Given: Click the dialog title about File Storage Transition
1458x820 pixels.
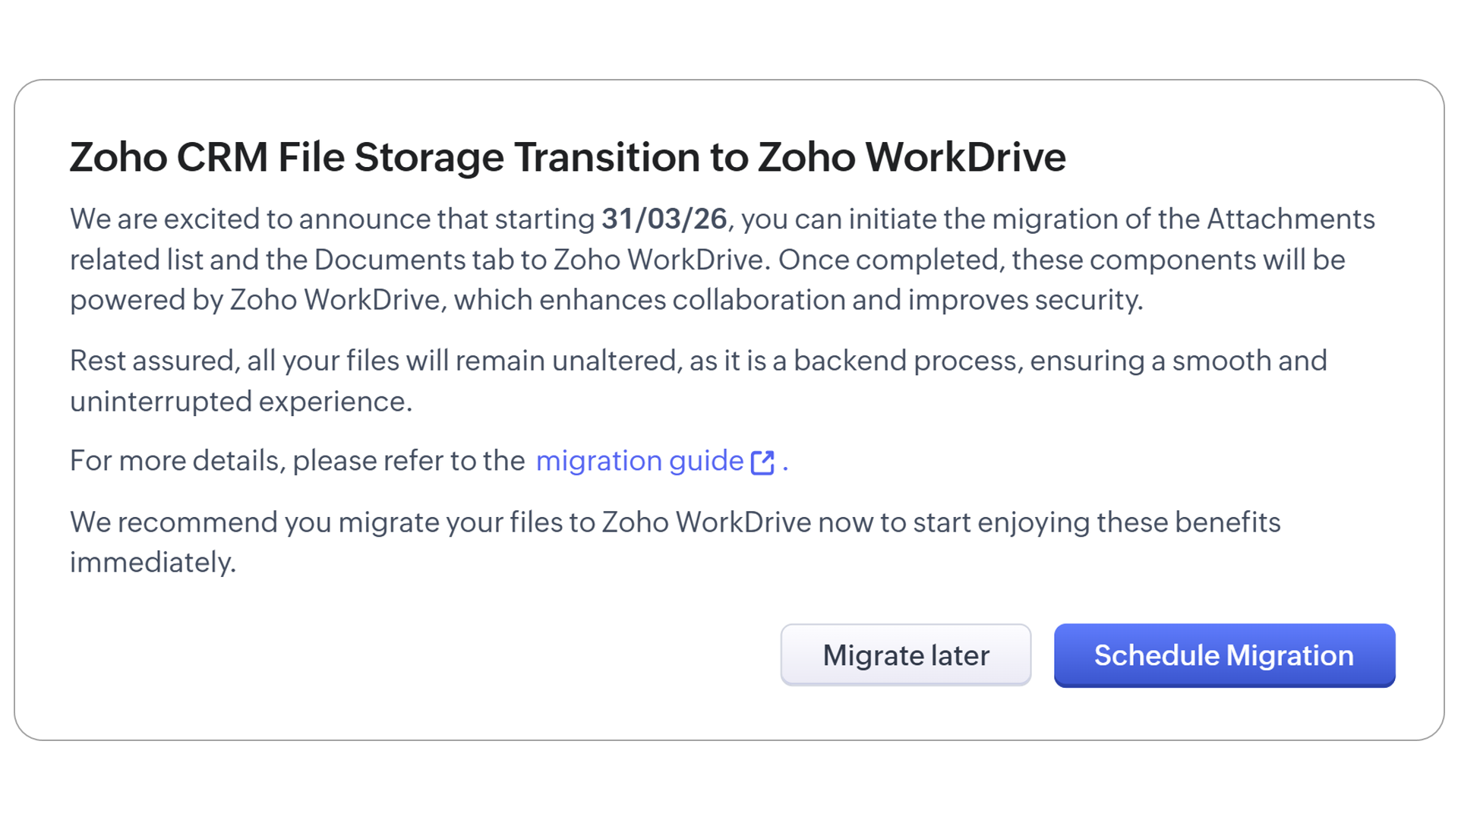Looking at the screenshot, I should tap(567, 157).
